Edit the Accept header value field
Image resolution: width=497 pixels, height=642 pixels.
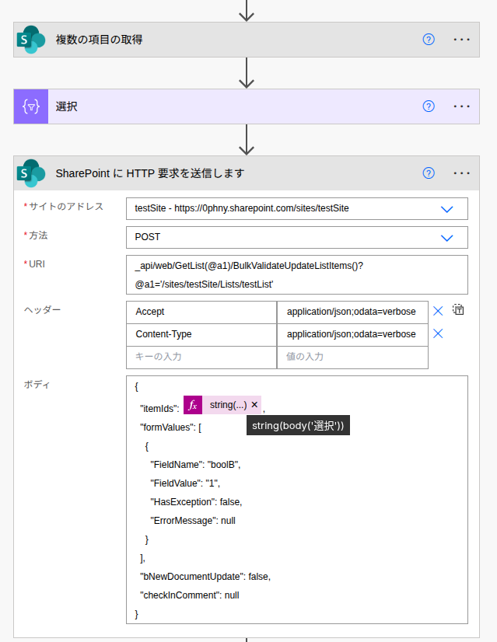coord(352,312)
